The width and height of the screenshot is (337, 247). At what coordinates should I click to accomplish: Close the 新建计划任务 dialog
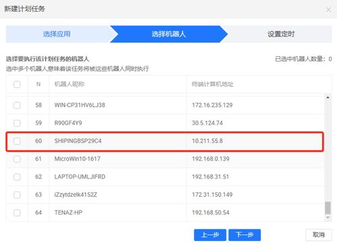point(328,9)
